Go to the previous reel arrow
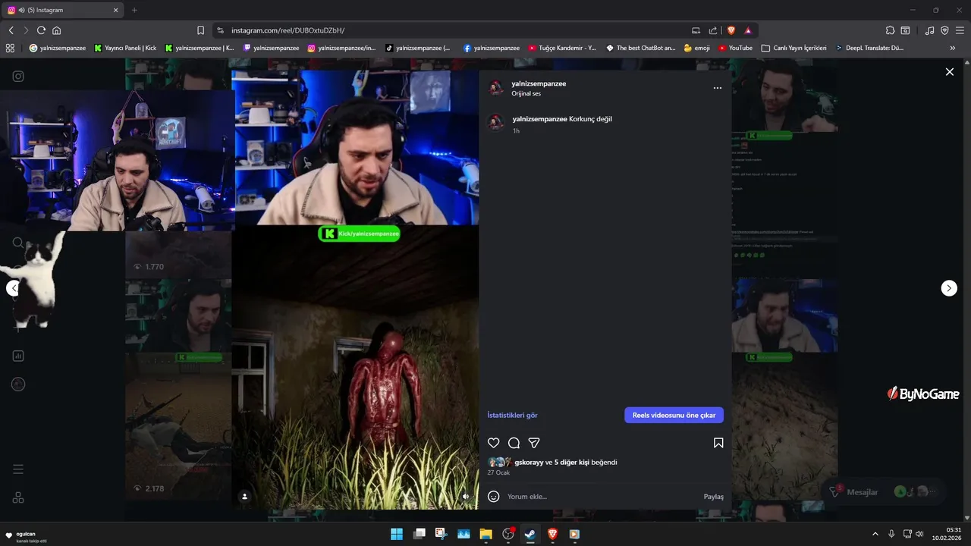The height and width of the screenshot is (546, 971). (x=13, y=288)
